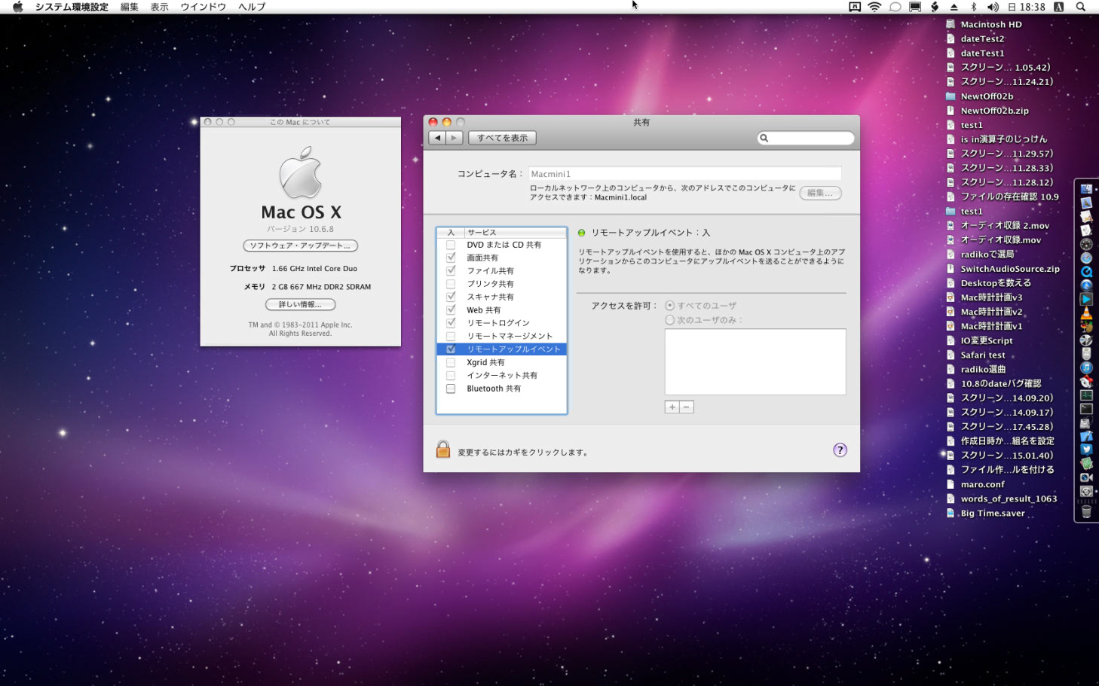Uncheck リモートアップルイベント checkbox
Screen dimensions: 1099x686
point(451,349)
